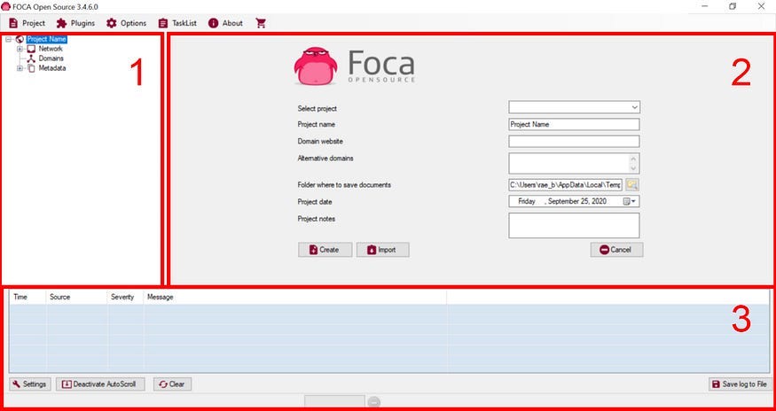Click the 'Project notes' label

(317, 219)
